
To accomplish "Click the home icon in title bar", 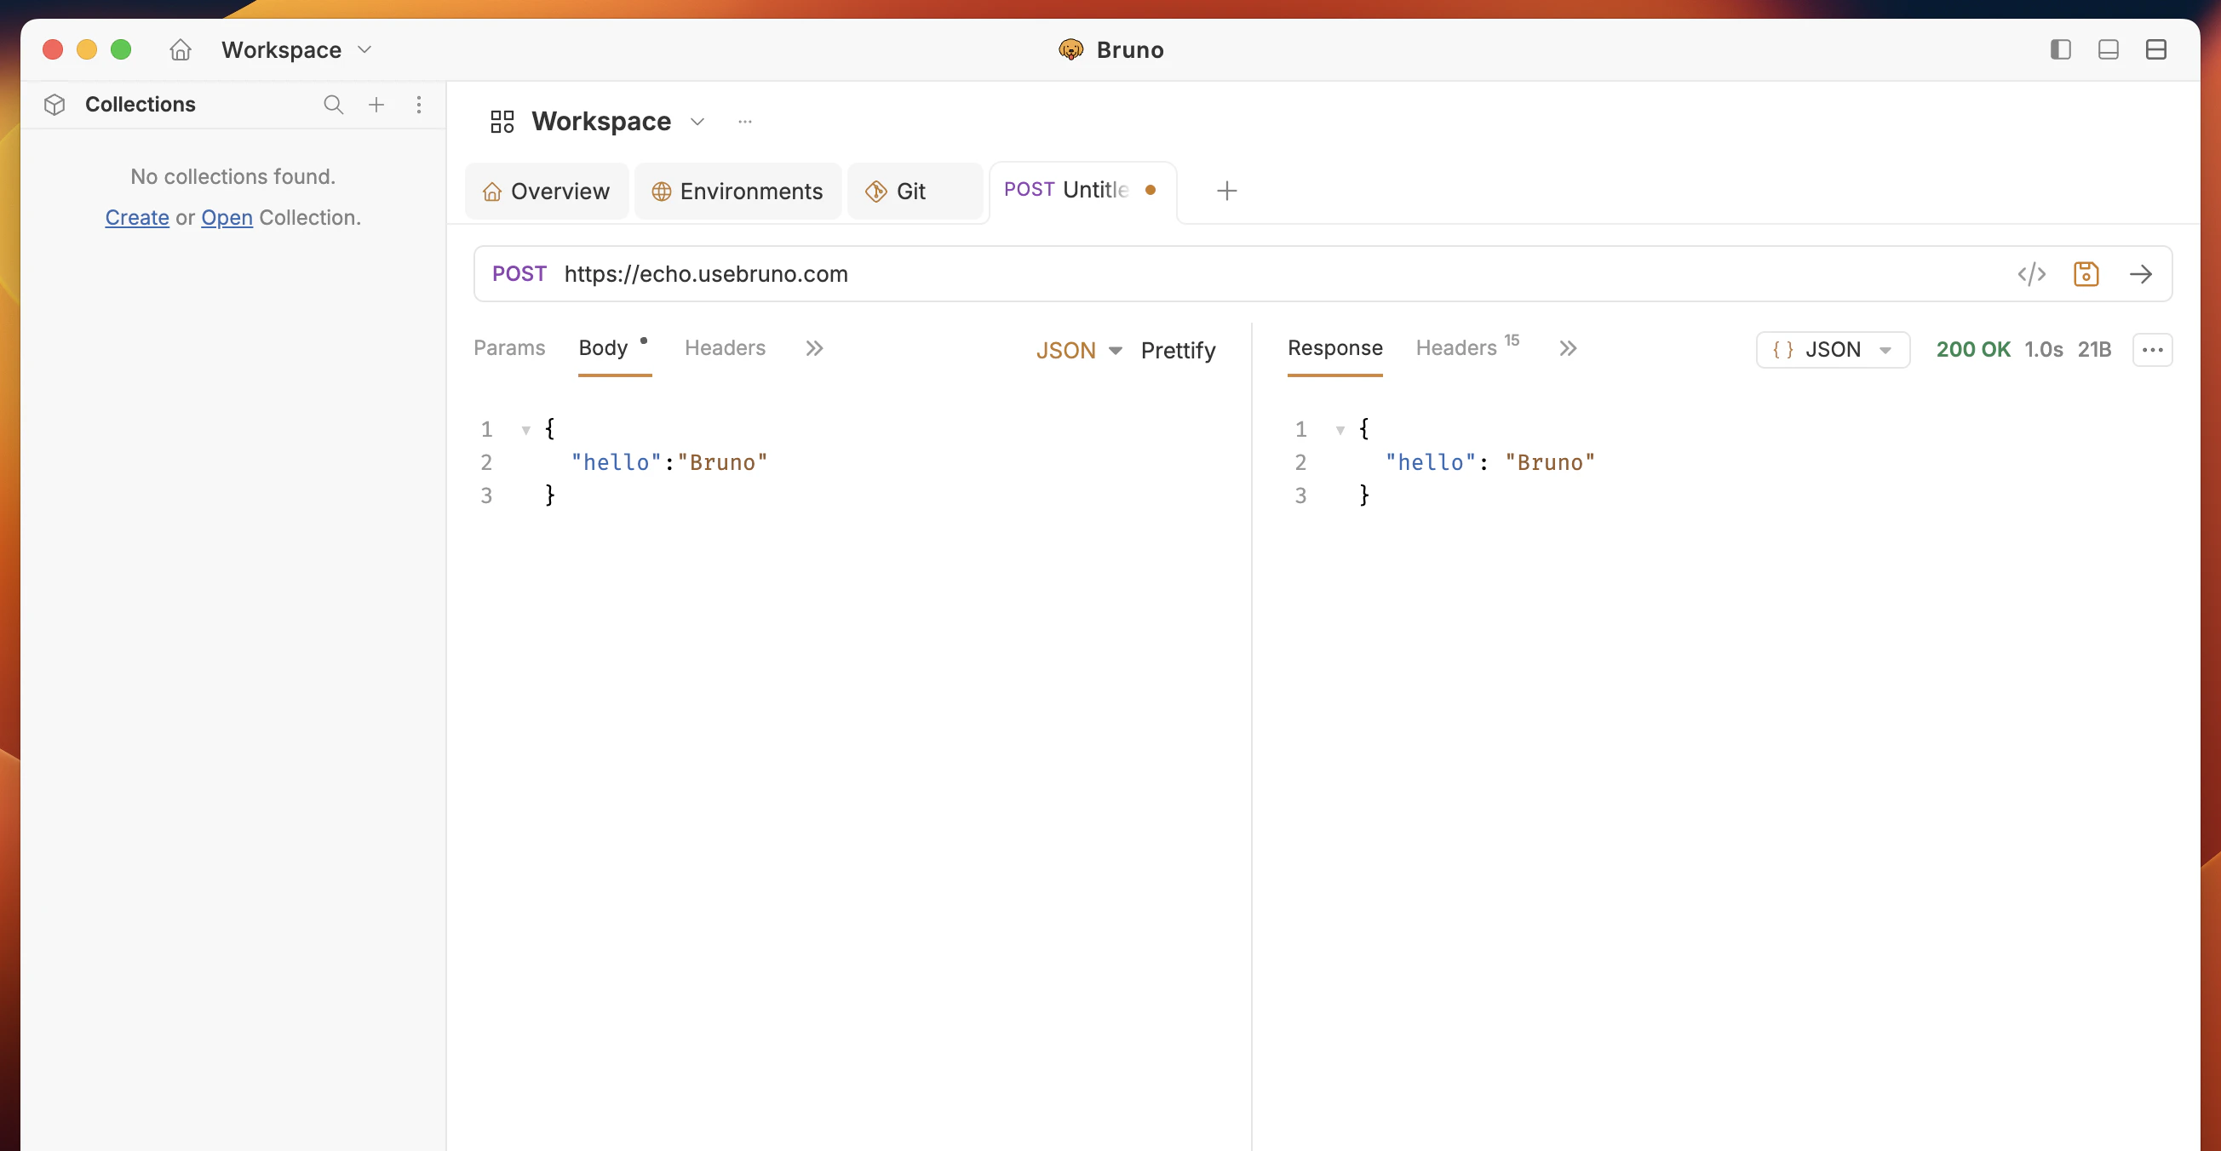I will click(181, 50).
